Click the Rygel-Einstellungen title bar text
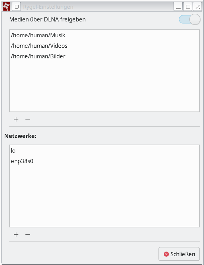The height and width of the screenshot is (265, 204). (x=48, y=7)
